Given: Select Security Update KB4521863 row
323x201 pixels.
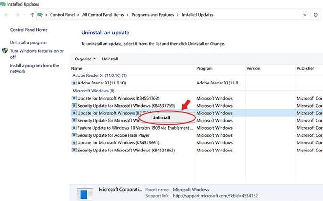Looking at the screenshot, I should tap(126, 150).
